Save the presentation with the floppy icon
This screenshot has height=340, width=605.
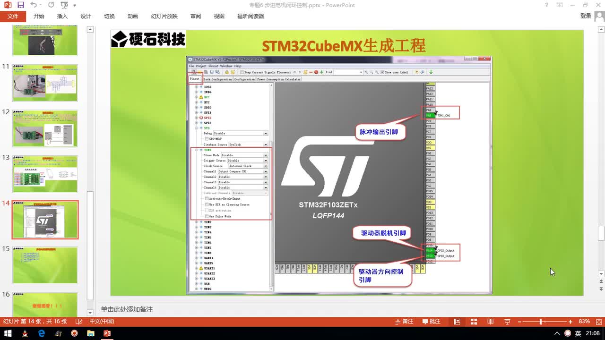(x=20, y=5)
